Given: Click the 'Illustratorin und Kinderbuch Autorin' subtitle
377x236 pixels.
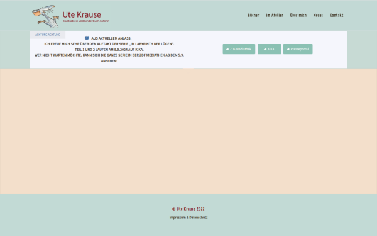Looking at the screenshot, I should point(86,21).
